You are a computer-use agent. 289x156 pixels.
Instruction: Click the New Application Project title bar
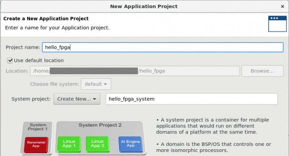tap(143, 6)
